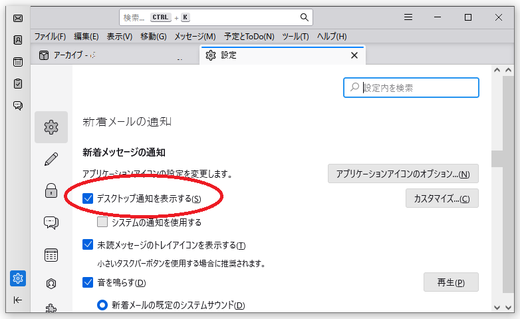Switch to the アーカイブ tab

[114, 55]
